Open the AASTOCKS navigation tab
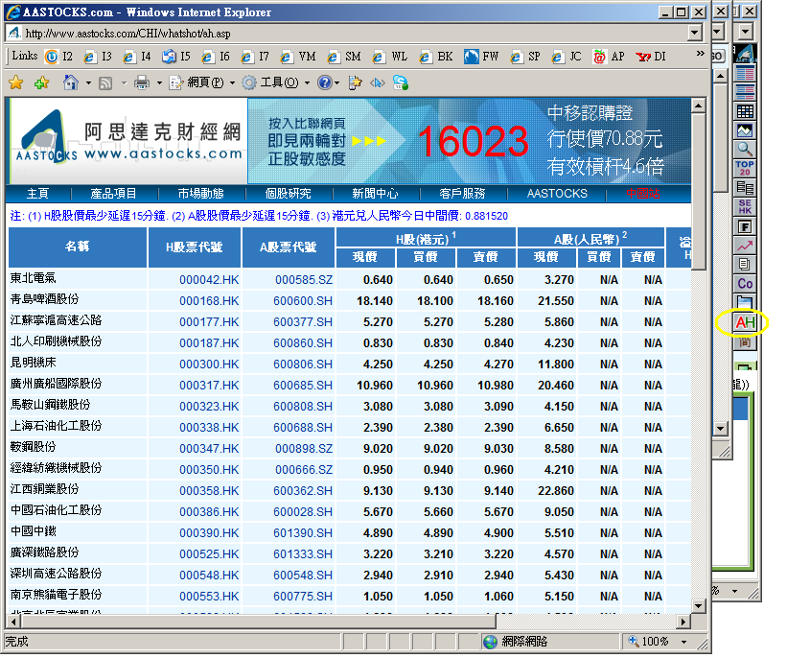 click(557, 194)
